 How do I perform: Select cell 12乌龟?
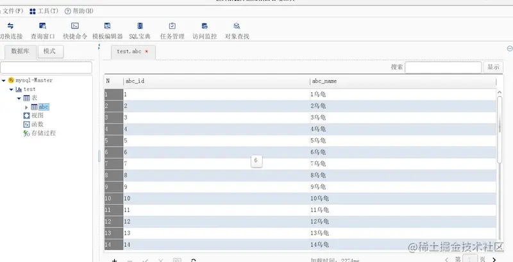pos(403,222)
